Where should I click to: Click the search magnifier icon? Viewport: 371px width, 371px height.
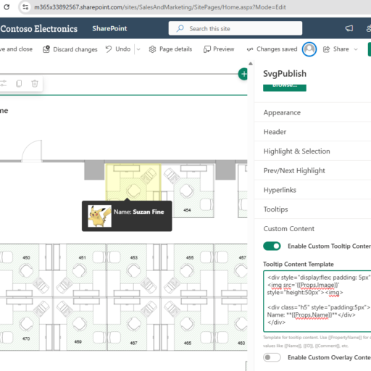click(x=180, y=28)
